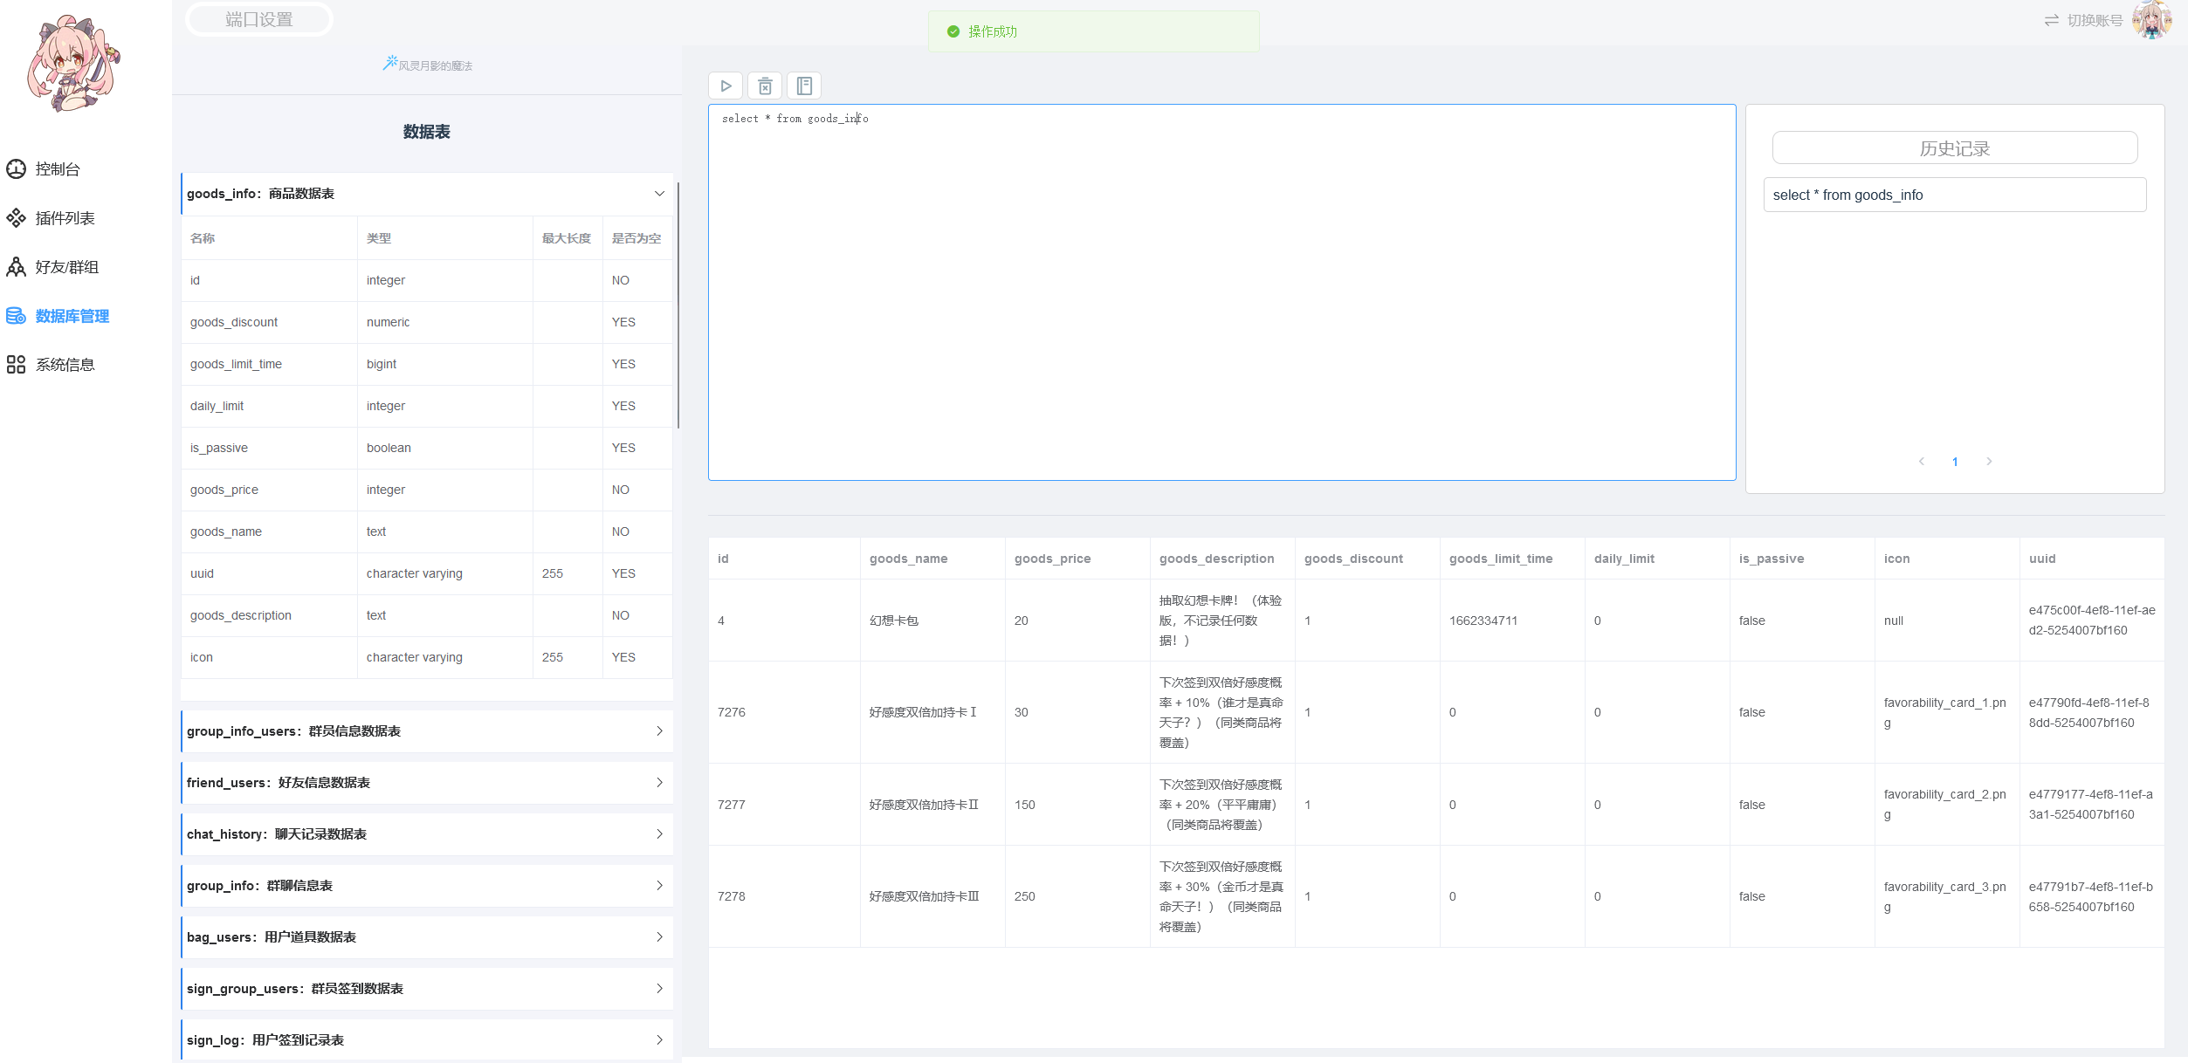Open 系统信息 system info page

[65, 365]
